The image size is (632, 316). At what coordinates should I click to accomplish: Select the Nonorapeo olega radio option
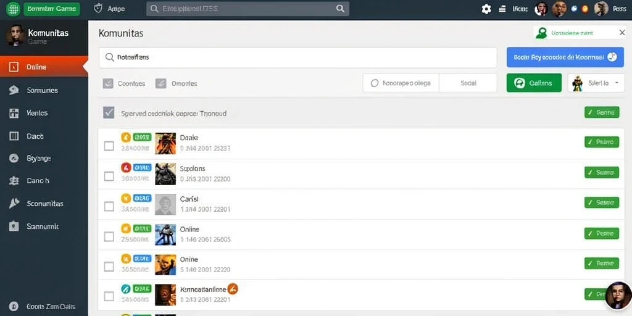pyautogui.click(x=375, y=83)
